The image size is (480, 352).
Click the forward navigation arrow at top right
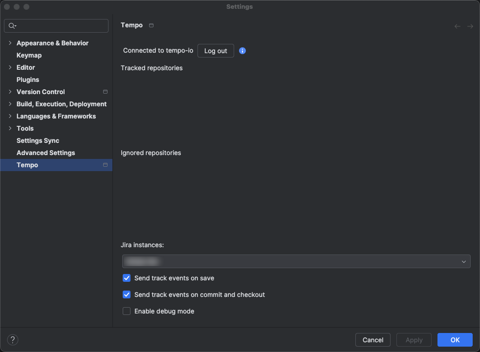click(x=470, y=26)
